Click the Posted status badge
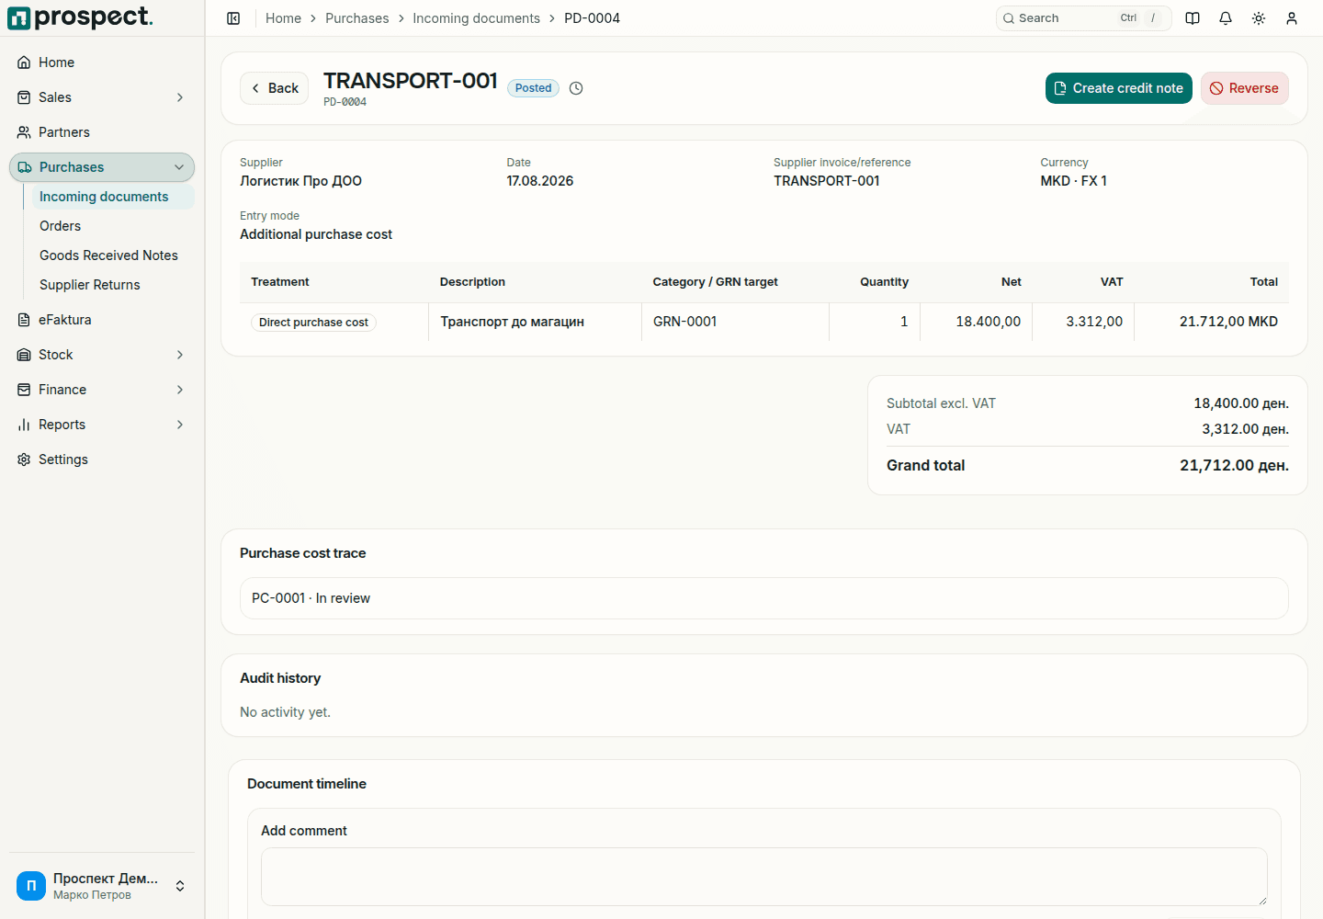 [533, 88]
